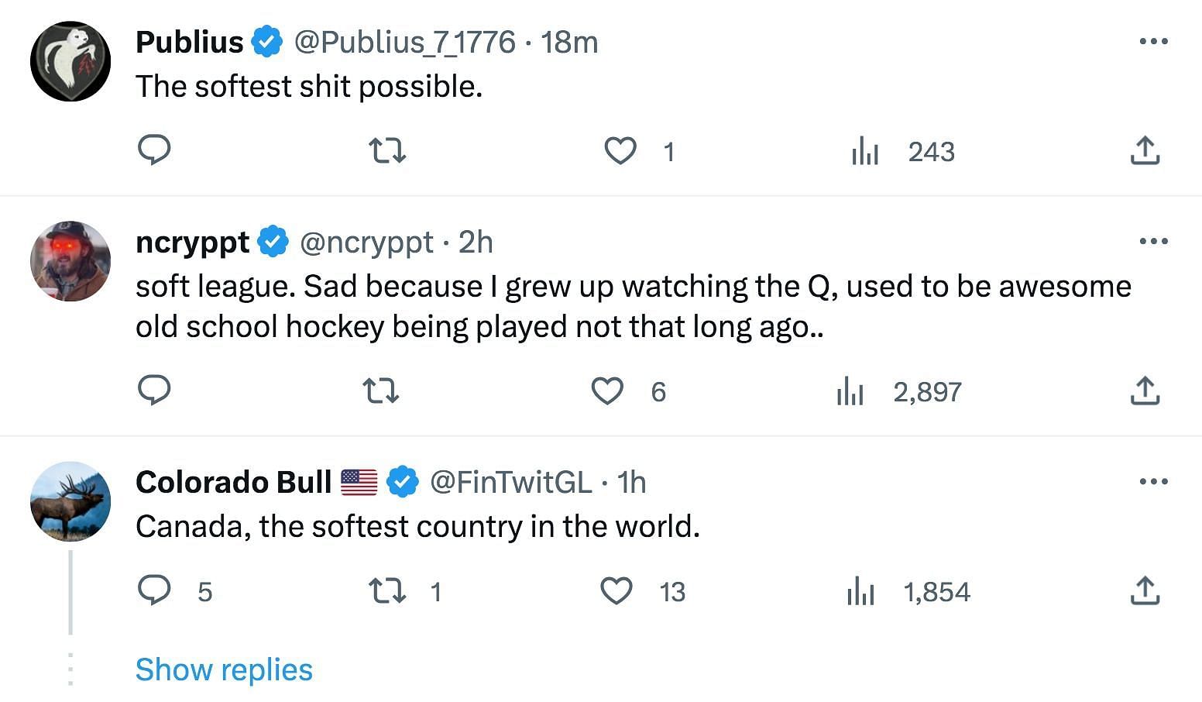Show replies under Colorado Bull tweet
Screen dimensions: 1202x702
click(x=224, y=669)
